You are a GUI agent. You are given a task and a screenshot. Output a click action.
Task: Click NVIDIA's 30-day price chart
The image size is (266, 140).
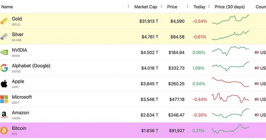coord(231,51)
